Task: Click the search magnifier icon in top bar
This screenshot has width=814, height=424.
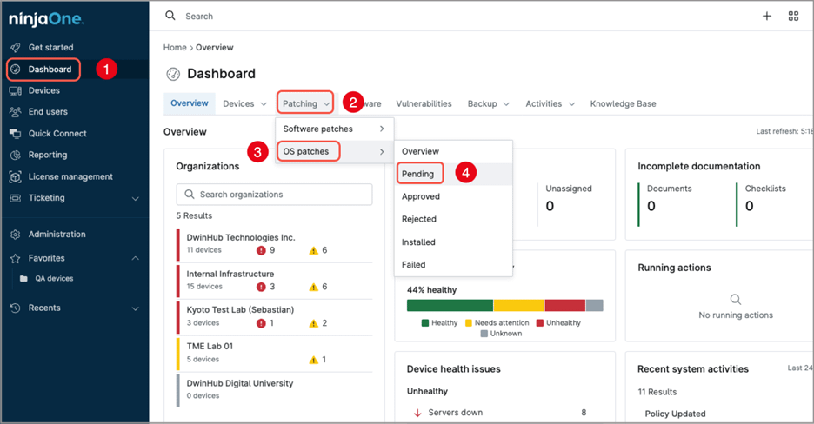Action: [x=170, y=16]
